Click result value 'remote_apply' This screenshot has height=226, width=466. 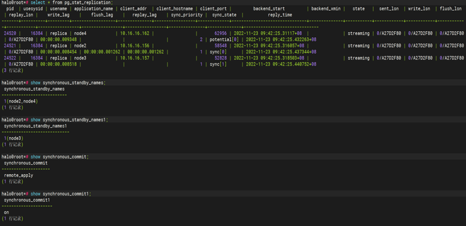[x=19, y=176]
